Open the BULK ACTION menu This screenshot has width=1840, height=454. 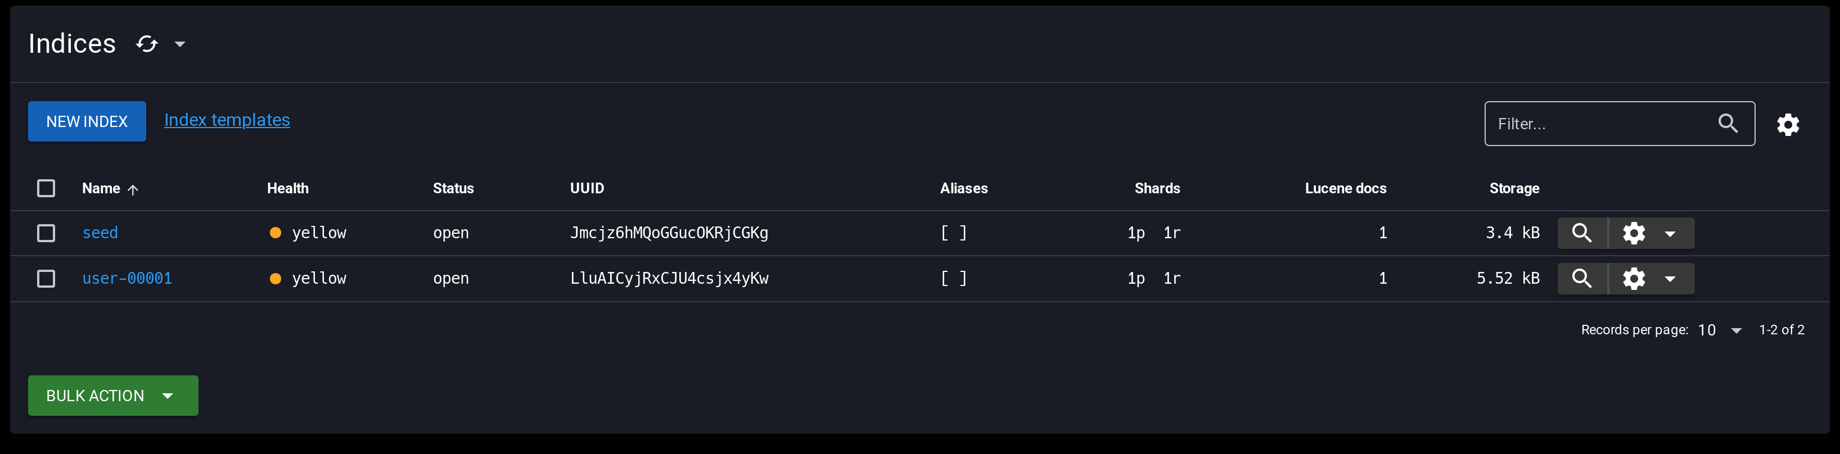[113, 396]
